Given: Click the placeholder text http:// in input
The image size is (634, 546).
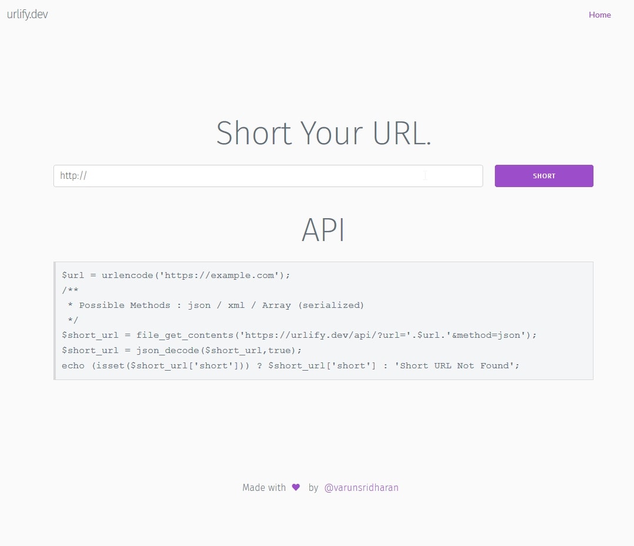Looking at the screenshot, I should click(72, 175).
